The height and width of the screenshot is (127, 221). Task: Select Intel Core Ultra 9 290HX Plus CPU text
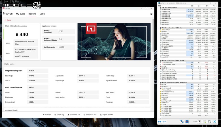tap(25, 43)
